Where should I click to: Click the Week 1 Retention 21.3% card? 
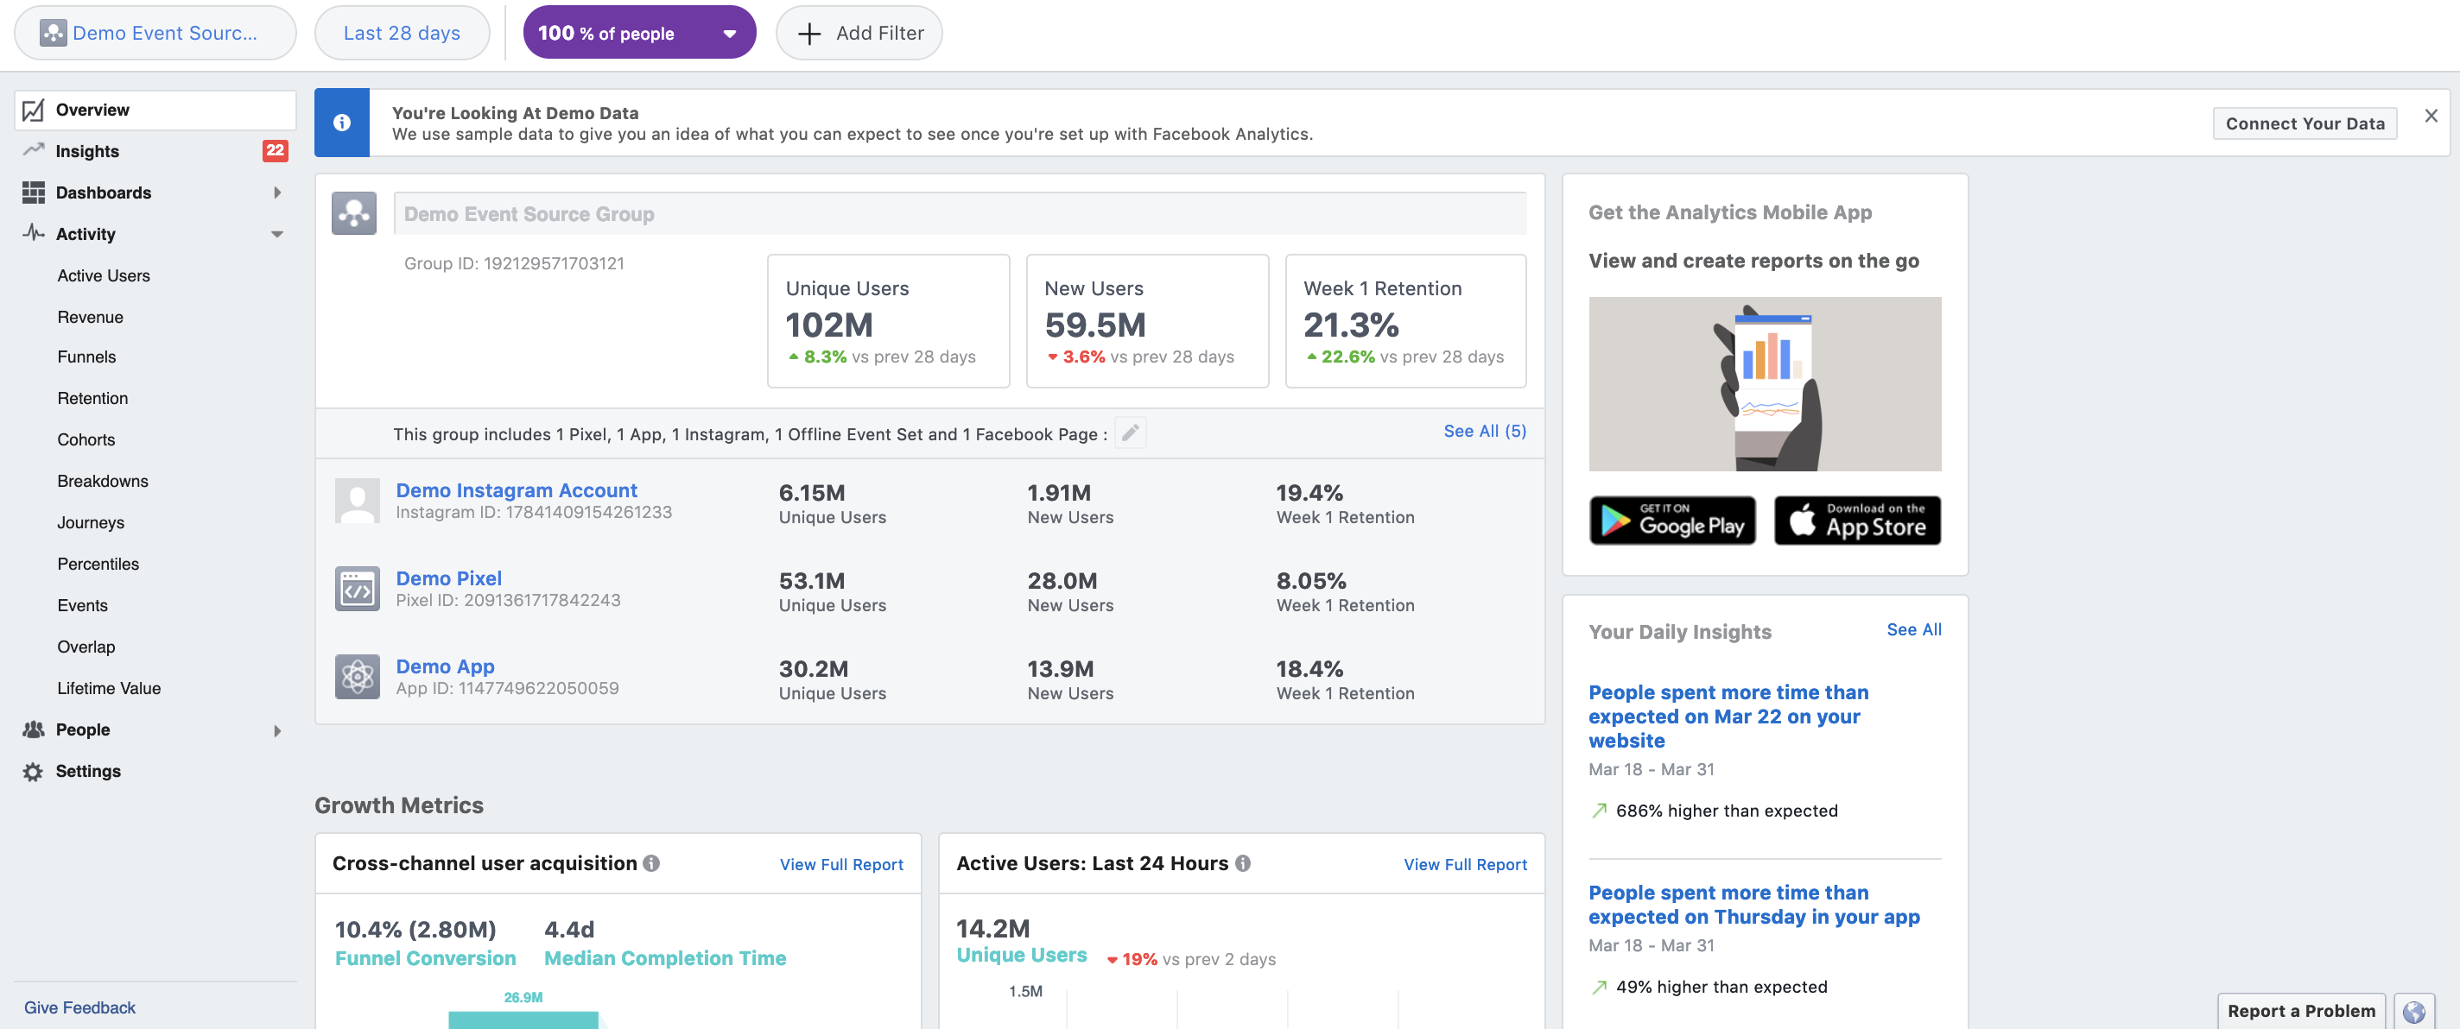tap(1405, 322)
